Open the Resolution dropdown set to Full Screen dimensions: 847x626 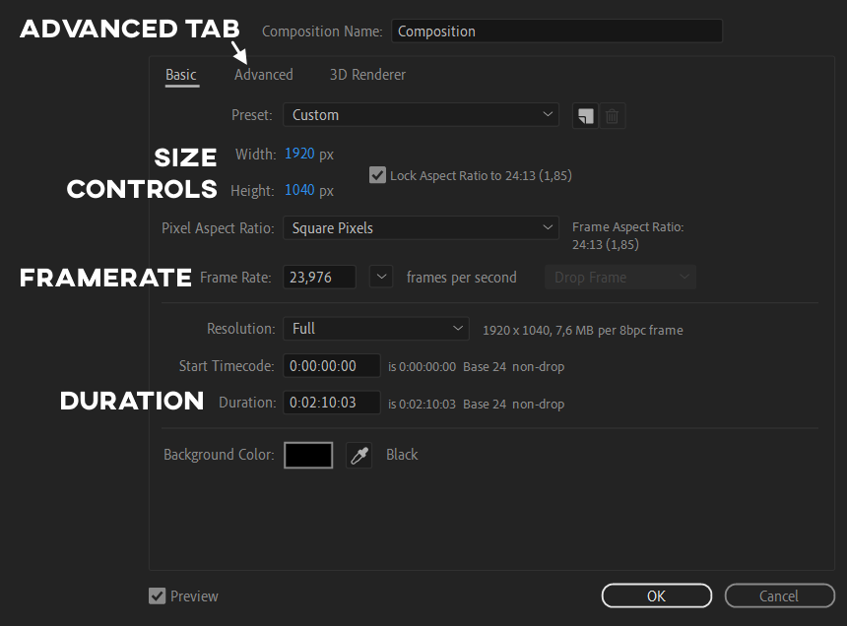click(x=376, y=329)
